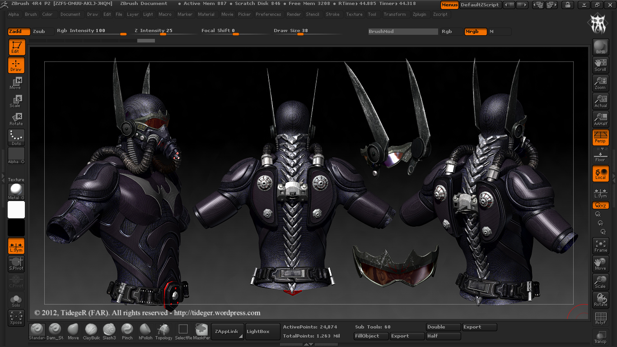This screenshot has width=617, height=347.
Task: Open LightBox browser
Action: [262, 332]
